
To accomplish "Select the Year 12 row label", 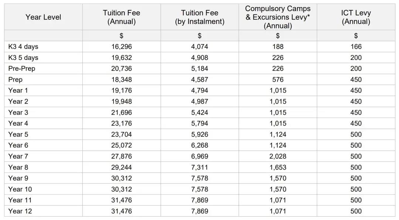I will (20, 211).
